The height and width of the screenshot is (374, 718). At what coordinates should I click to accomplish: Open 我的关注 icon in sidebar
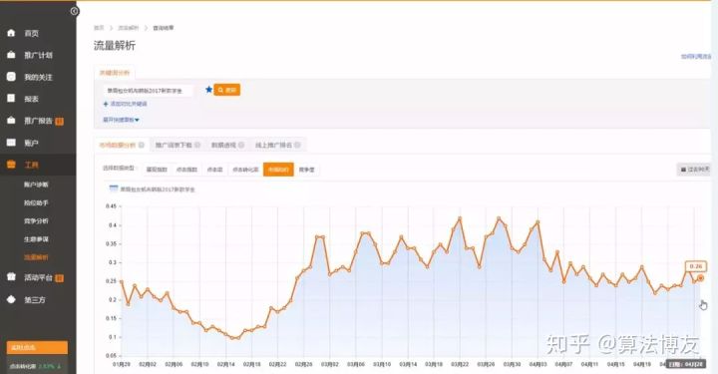11,77
